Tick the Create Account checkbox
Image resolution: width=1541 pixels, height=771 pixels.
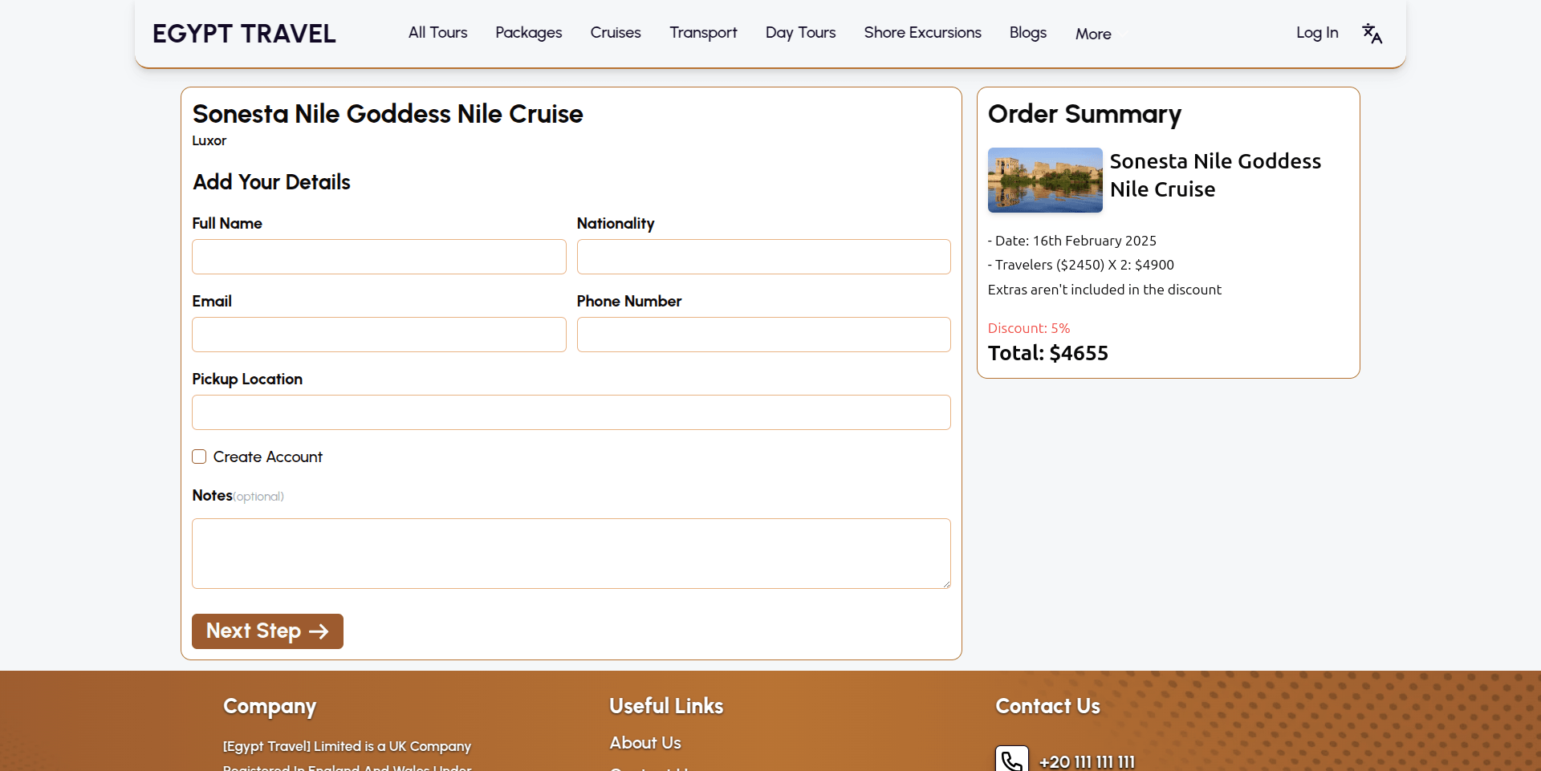[x=199, y=457]
